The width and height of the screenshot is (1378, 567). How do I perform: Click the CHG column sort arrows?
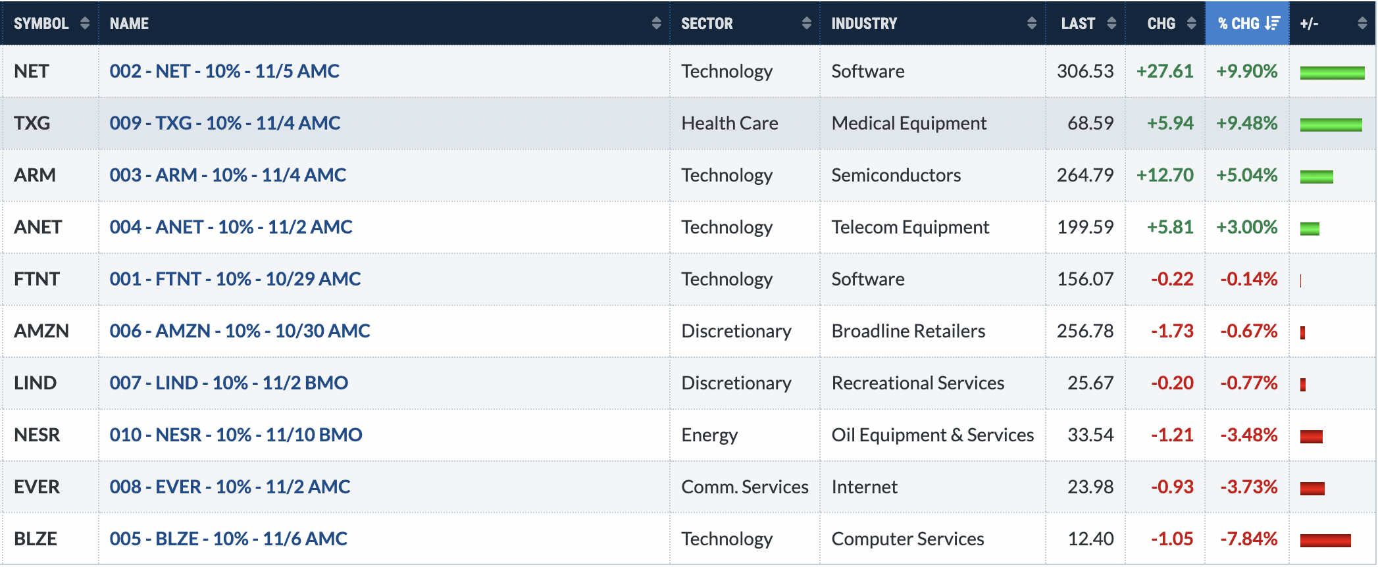coord(1191,23)
